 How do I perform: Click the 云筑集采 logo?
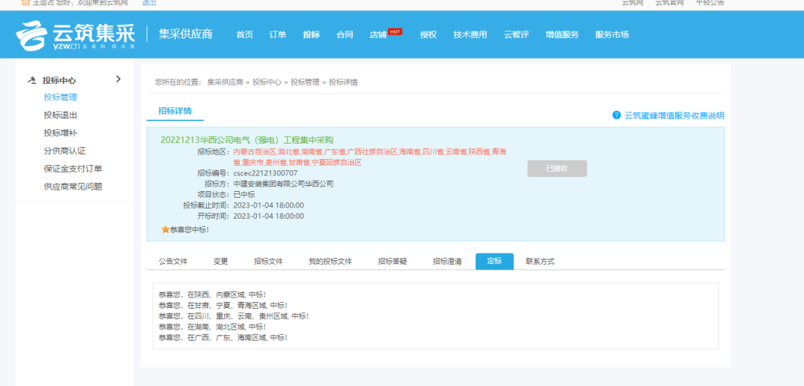(x=75, y=34)
